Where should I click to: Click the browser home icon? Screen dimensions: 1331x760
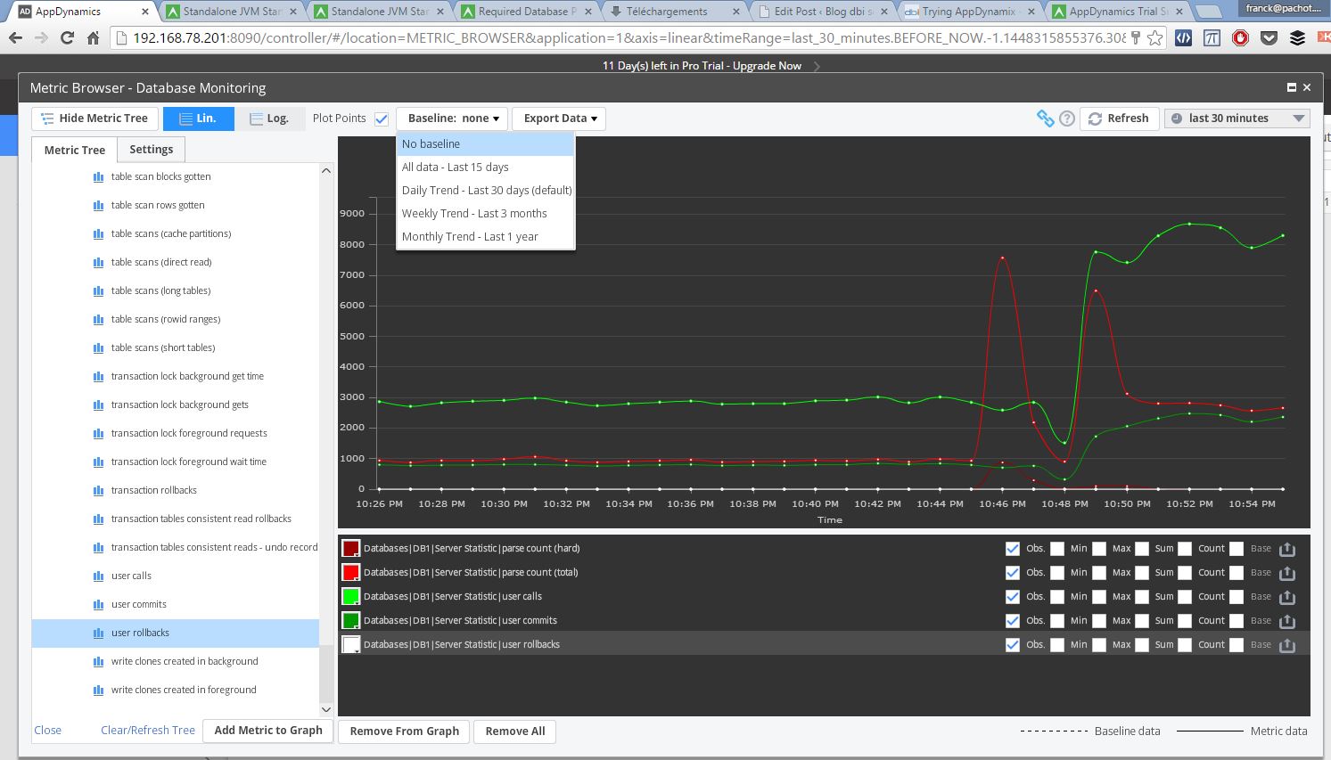click(94, 38)
